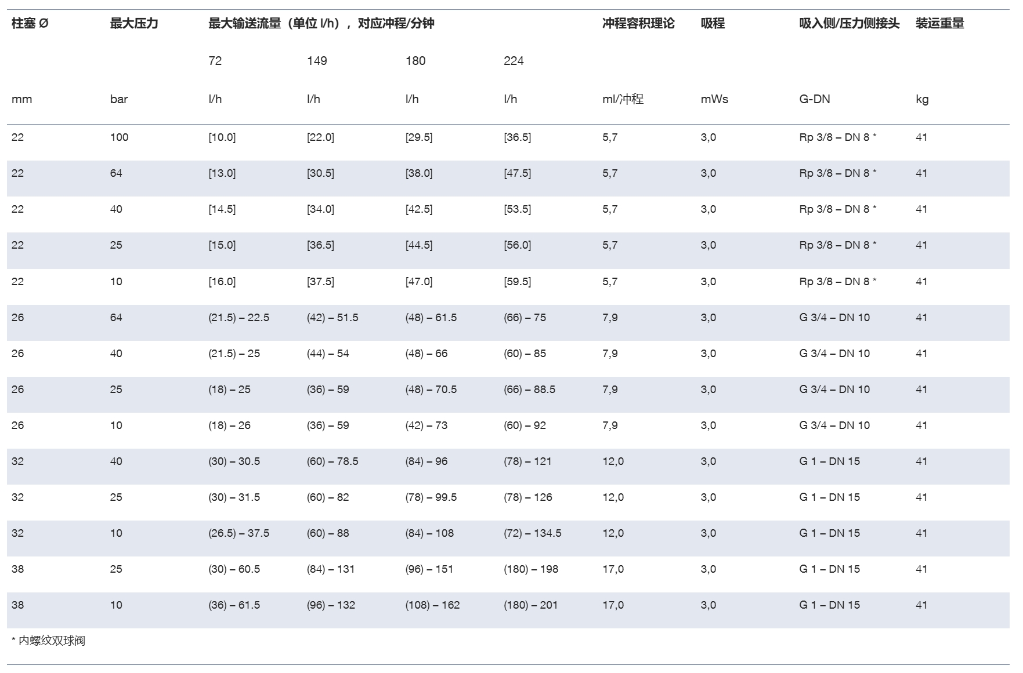The width and height of the screenshot is (1023, 673).
Task: Select the [10.0] flow value cell
Action: [x=222, y=137]
